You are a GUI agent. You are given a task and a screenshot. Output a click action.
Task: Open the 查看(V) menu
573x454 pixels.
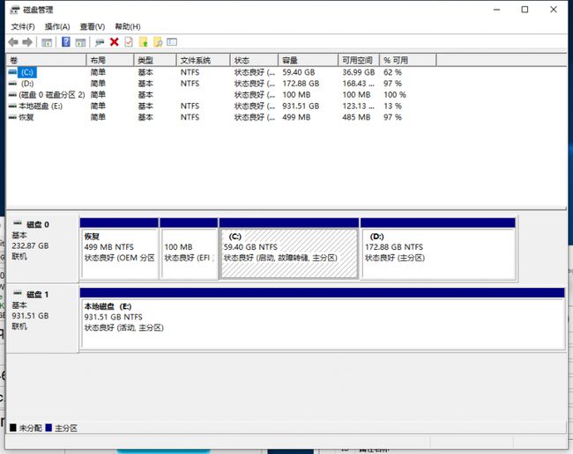point(92,26)
